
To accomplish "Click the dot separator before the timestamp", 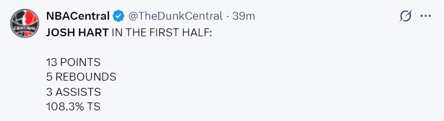I will point(227,16).
